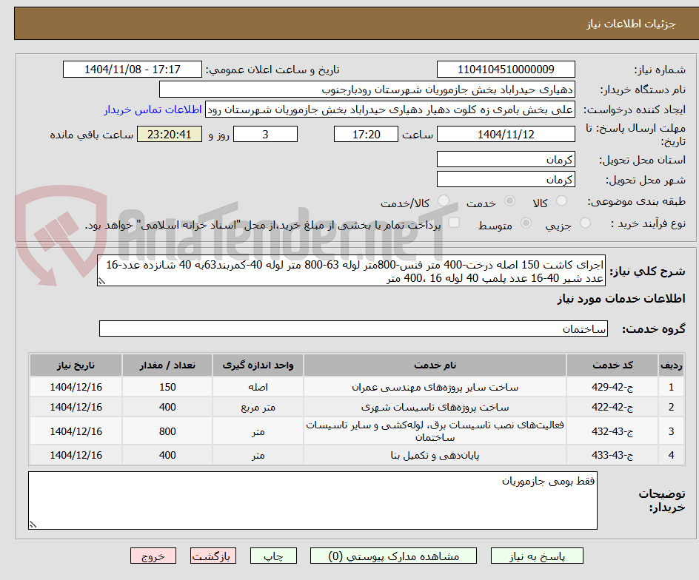Image resolution: width=699 pixels, height=580 pixels.
Task: Select service code ج-42-429 cell
Action: [x=612, y=387]
